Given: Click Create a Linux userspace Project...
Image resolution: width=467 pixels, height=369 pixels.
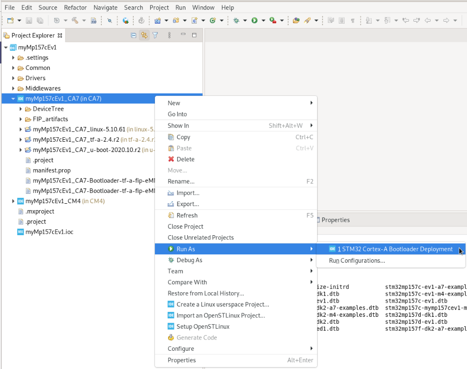Looking at the screenshot, I should (236, 305).
